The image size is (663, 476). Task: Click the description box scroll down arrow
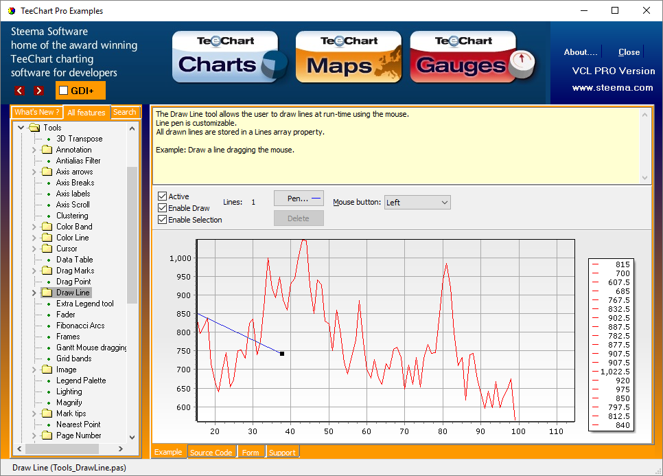644,178
